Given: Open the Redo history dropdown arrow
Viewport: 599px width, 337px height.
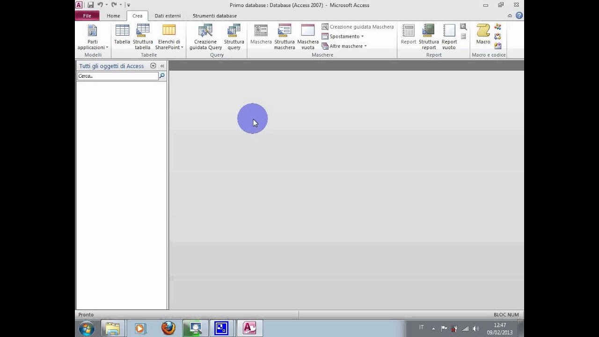Looking at the screenshot, I should [120, 5].
